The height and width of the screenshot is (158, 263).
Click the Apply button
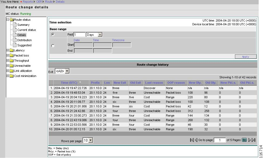click(245, 57)
